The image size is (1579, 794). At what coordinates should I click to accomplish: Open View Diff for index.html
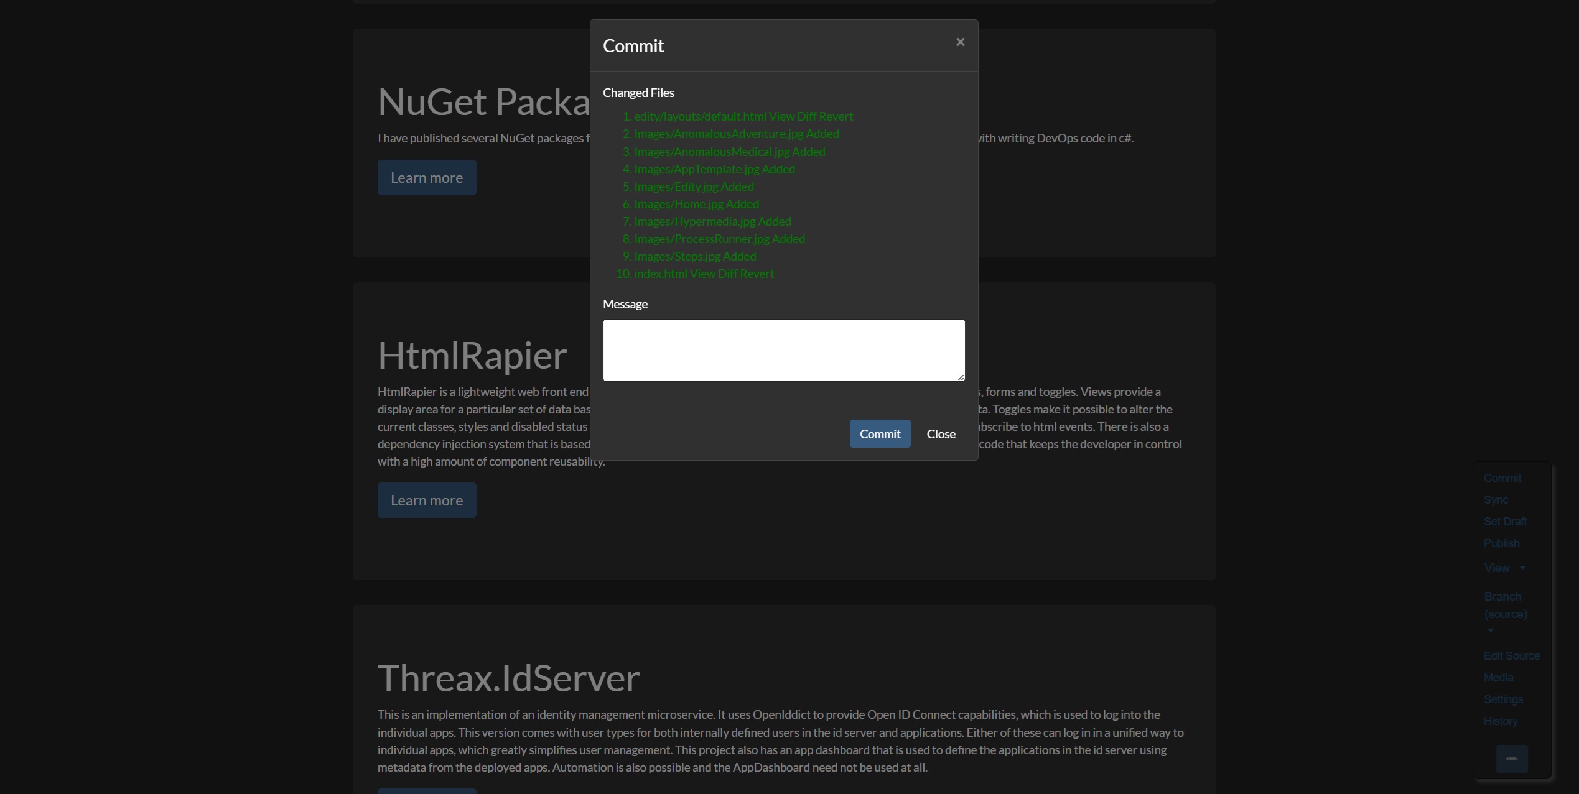coord(713,274)
